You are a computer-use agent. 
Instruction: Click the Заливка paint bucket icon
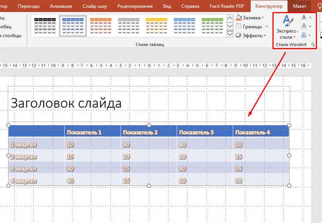coord(238,18)
